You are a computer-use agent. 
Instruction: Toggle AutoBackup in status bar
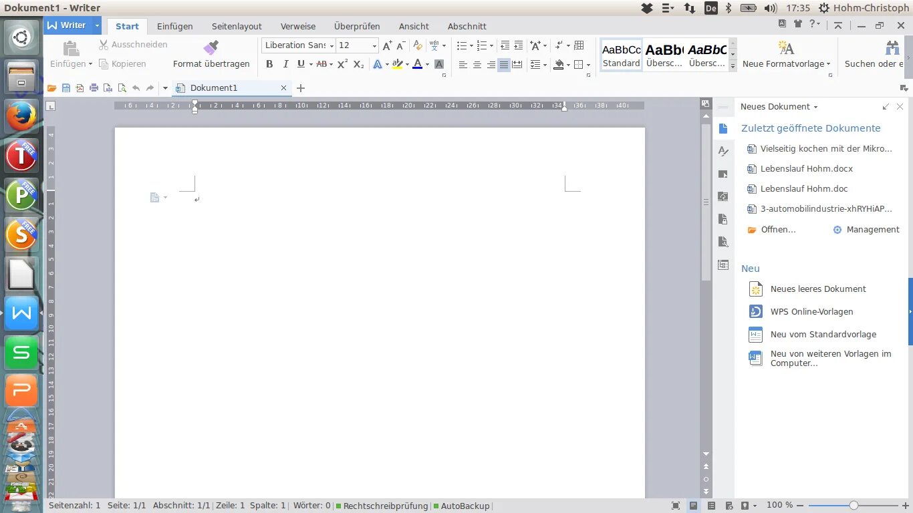tap(462, 506)
